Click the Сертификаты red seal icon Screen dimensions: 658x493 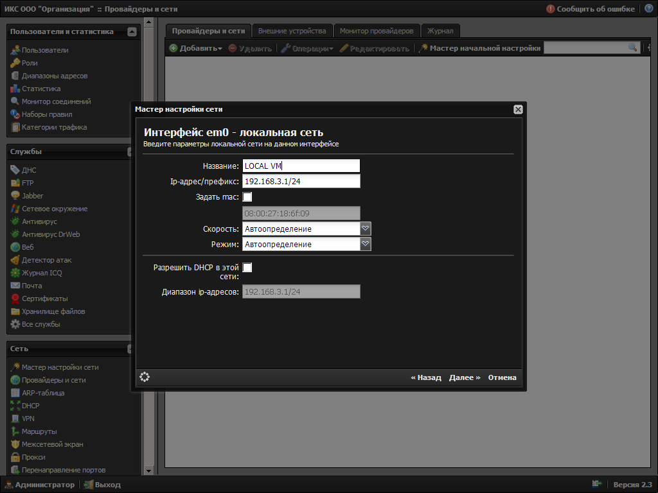pos(16,298)
